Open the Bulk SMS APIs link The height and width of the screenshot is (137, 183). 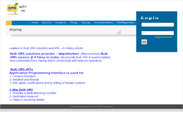tap(22, 69)
